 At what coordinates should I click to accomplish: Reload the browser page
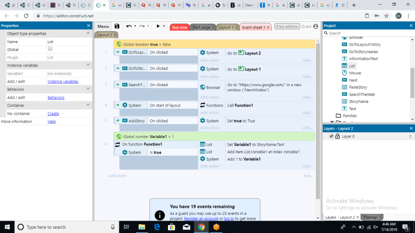pos(26,16)
